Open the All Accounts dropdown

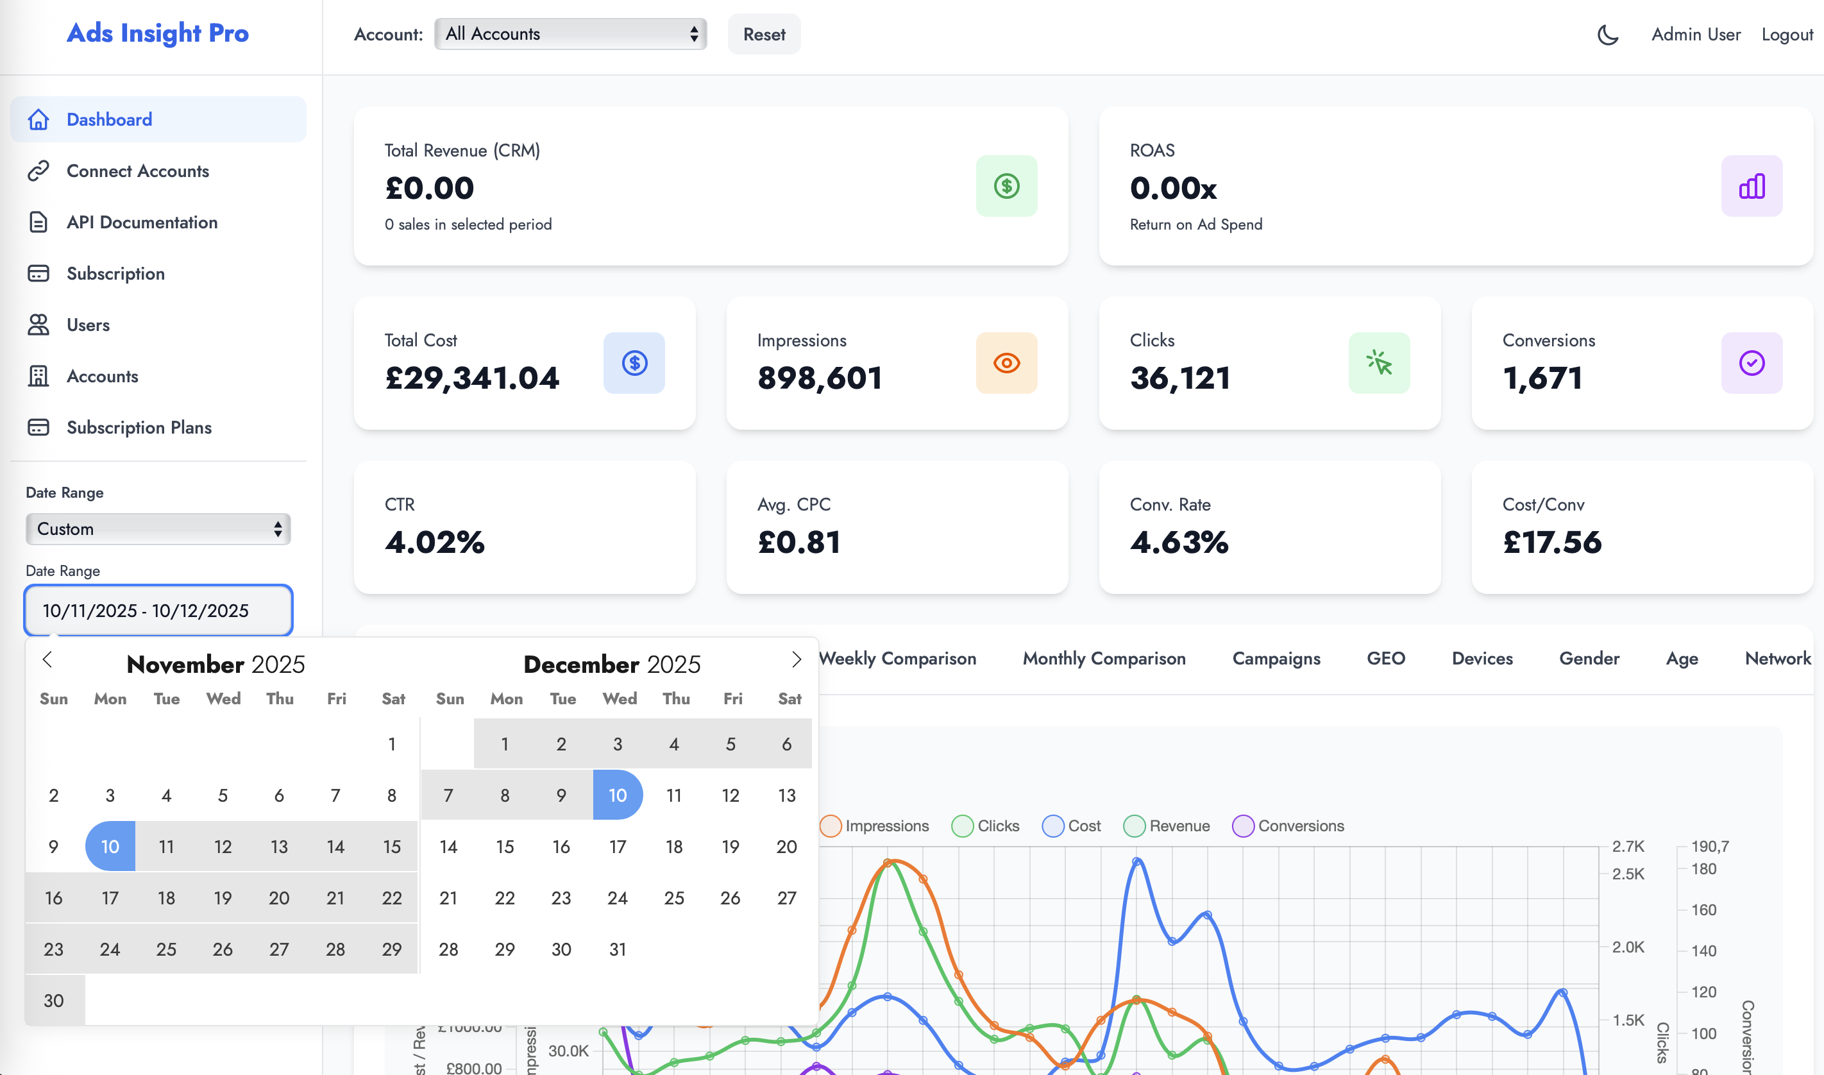(x=570, y=33)
